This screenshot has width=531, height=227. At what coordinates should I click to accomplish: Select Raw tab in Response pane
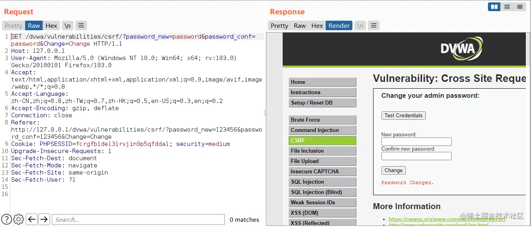pos(300,25)
